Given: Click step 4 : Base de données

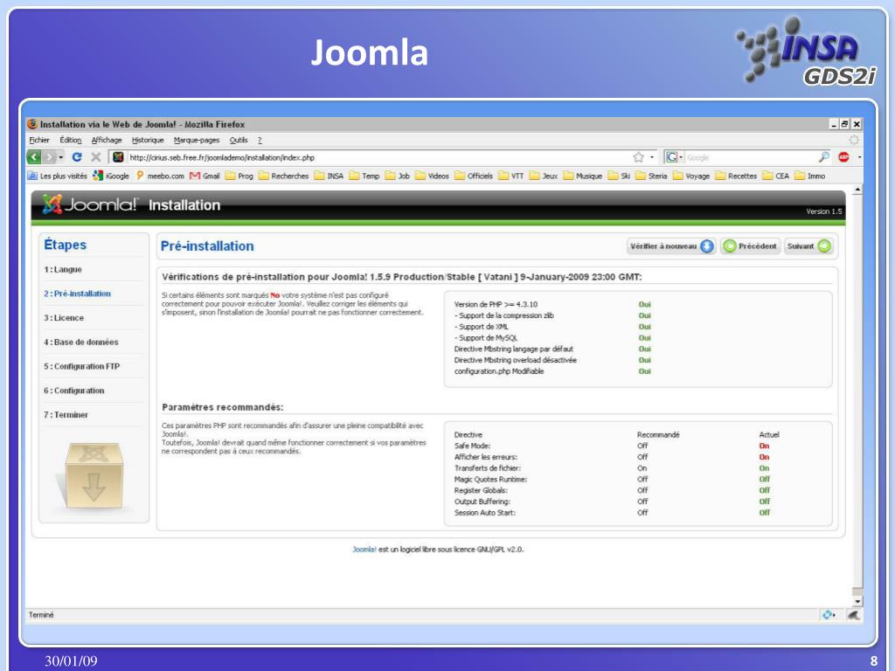Looking at the screenshot, I should (x=81, y=342).
